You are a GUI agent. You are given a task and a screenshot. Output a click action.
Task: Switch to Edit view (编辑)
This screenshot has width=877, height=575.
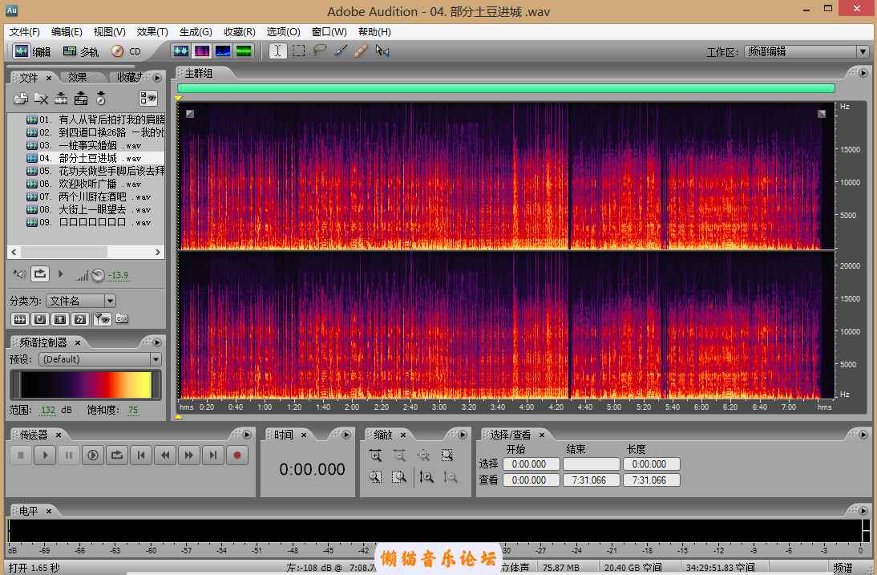point(32,51)
